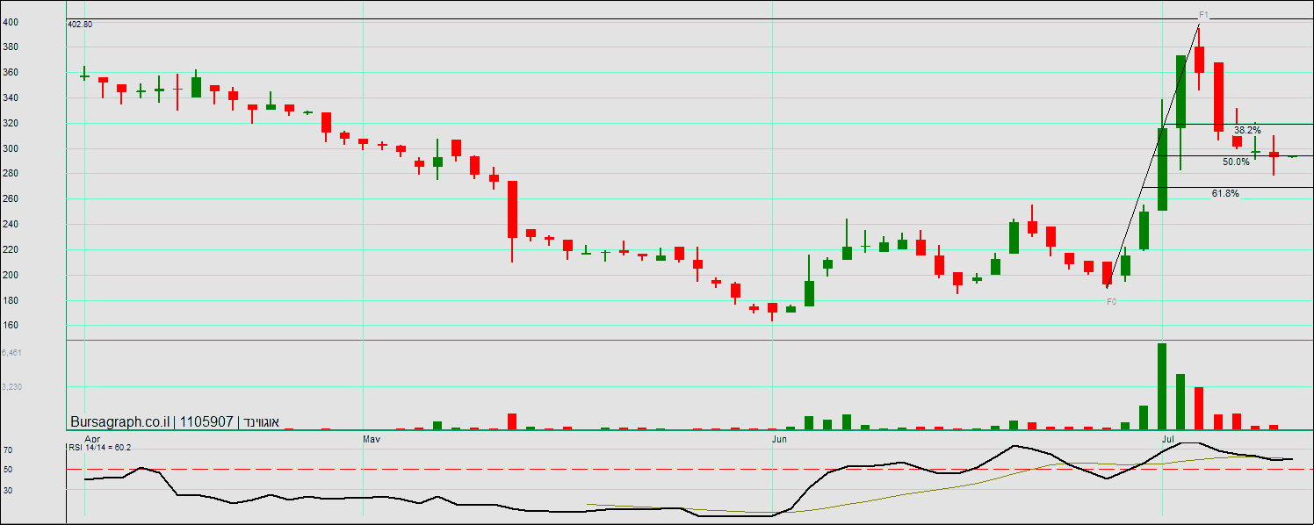The height and width of the screenshot is (525, 1314).
Task: Click the red candle at the F1 peak
Action: (x=1199, y=60)
